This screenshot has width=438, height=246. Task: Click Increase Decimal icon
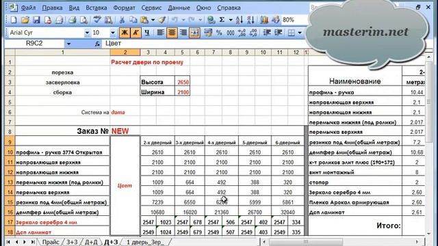coord(242,33)
